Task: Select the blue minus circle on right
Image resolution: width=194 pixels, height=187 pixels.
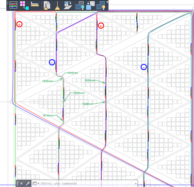Action: [x=144, y=67]
